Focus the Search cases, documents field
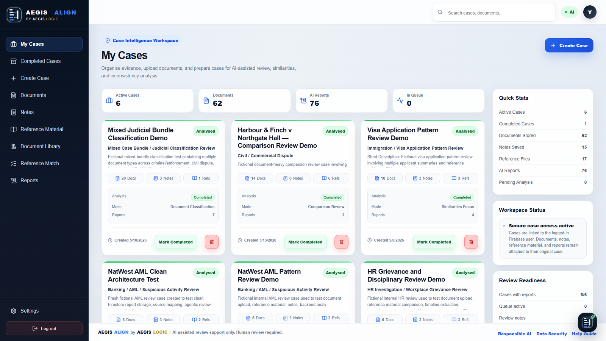Screen dimensions: 606x341 (x=494, y=13)
